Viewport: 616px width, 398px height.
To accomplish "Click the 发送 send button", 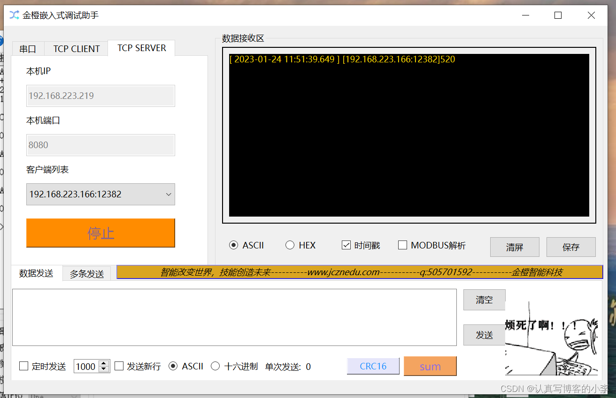I will coord(484,335).
